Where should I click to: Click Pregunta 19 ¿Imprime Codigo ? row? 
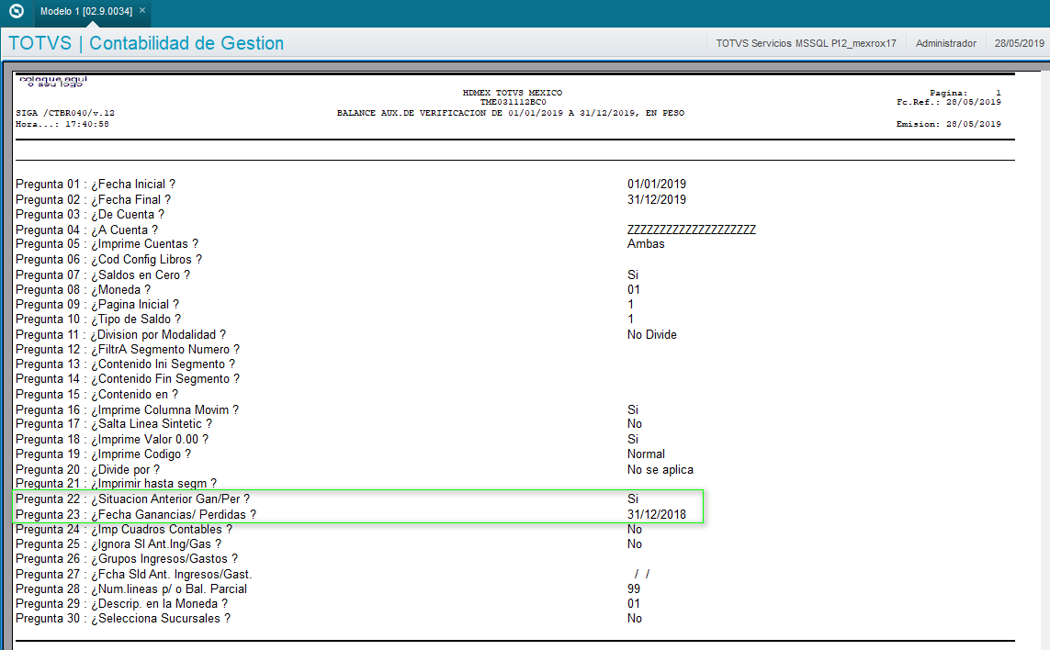[103, 454]
